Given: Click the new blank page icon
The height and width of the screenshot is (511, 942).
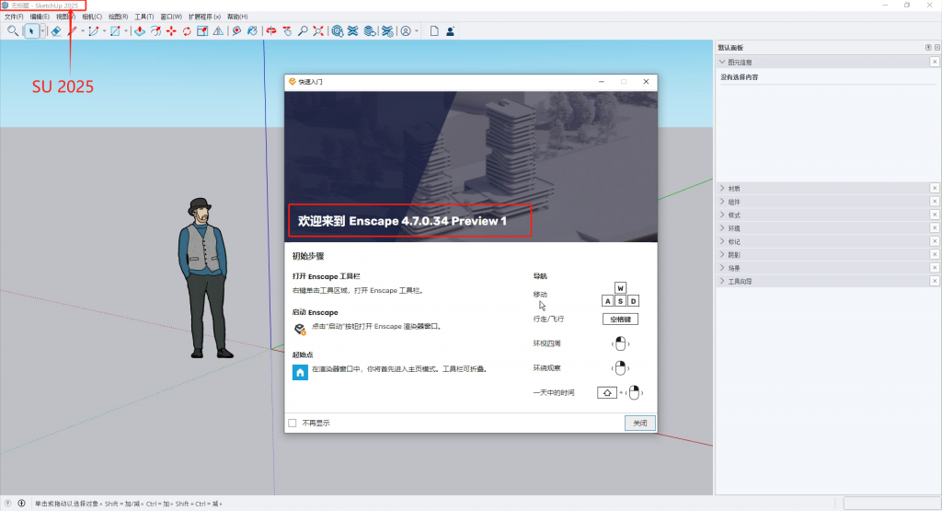Looking at the screenshot, I should pos(434,30).
